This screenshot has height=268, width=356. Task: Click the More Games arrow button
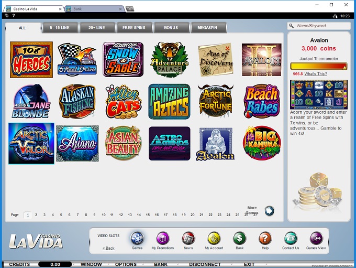pyautogui.click(x=269, y=211)
